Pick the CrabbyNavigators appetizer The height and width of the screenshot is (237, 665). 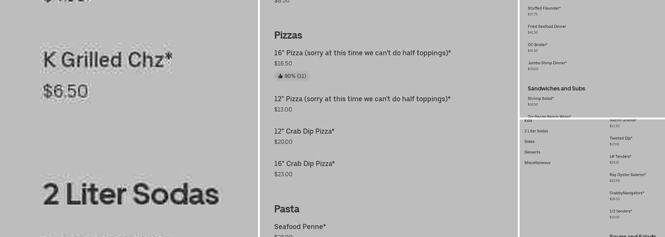pos(627,193)
